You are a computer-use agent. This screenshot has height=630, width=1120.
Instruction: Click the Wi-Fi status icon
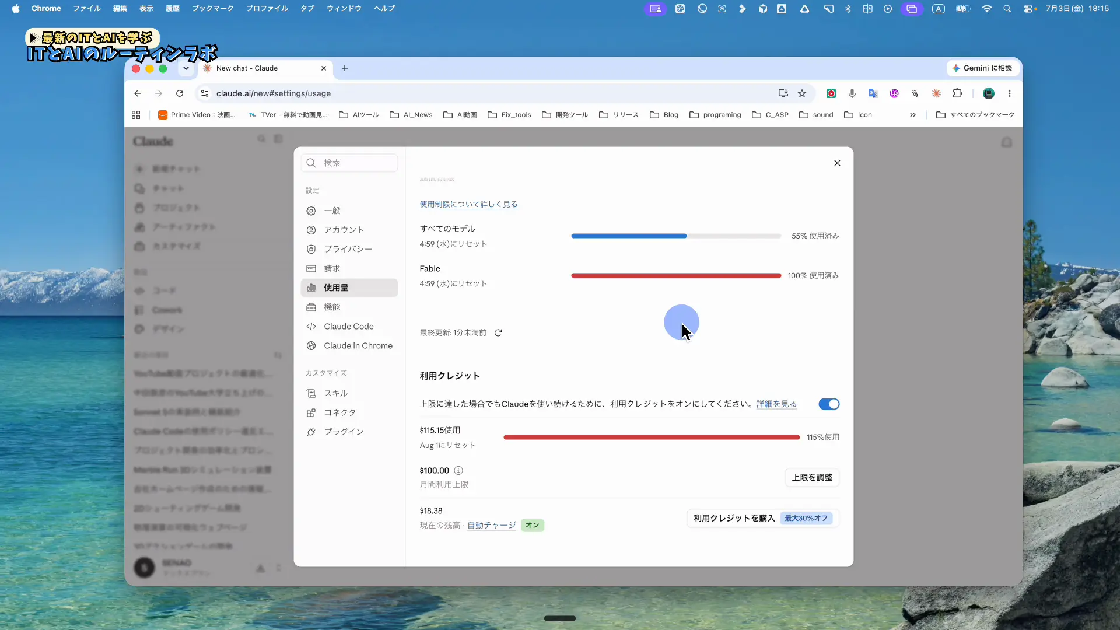coord(987,9)
